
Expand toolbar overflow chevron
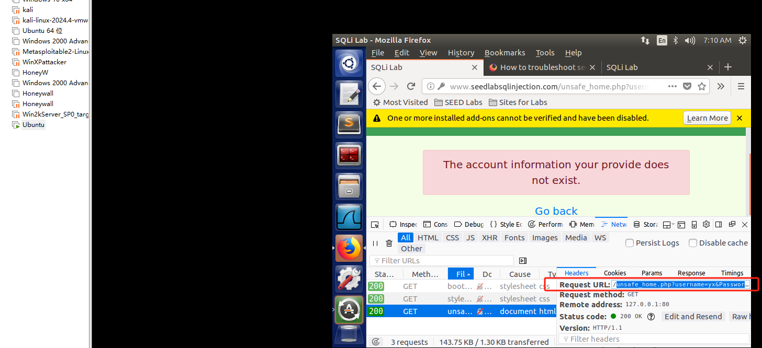click(721, 86)
